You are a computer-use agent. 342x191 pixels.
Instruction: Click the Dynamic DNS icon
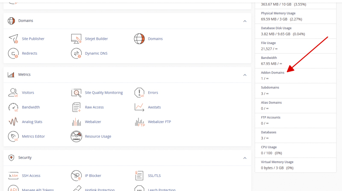tap(77, 53)
